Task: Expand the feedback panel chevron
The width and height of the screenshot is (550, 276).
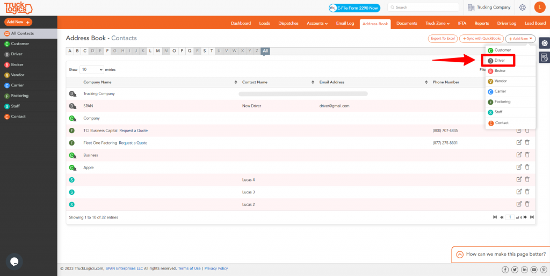Action: click(x=460, y=255)
